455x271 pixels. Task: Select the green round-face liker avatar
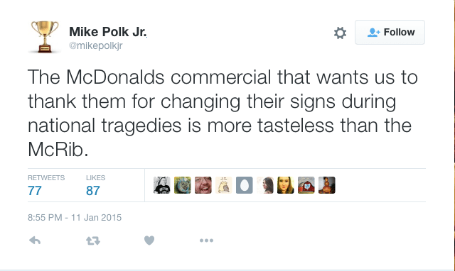coord(182,185)
